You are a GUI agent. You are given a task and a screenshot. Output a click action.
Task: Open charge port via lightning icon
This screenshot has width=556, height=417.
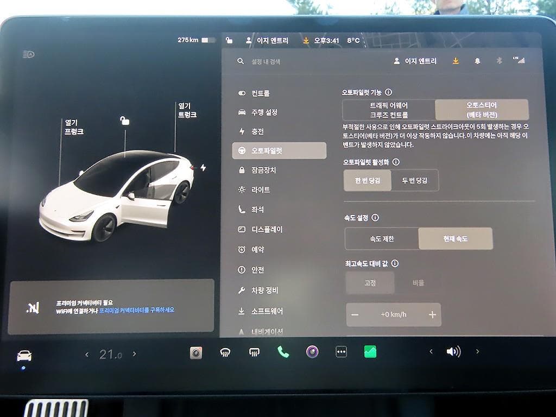(203, 167)
